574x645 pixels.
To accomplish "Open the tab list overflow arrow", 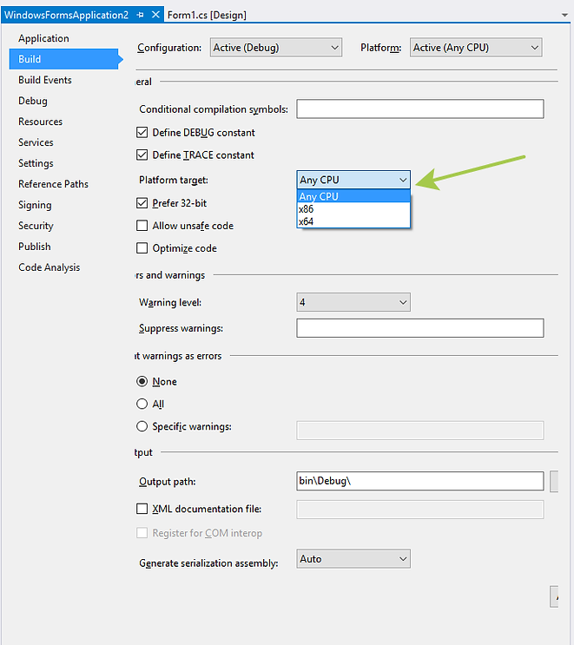I will click(565, 16).
